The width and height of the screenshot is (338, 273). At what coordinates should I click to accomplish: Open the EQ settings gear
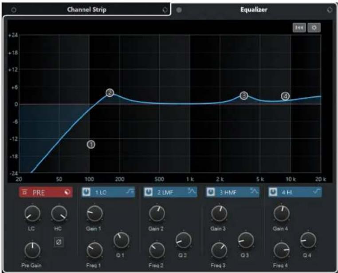(x=314, y=28)
